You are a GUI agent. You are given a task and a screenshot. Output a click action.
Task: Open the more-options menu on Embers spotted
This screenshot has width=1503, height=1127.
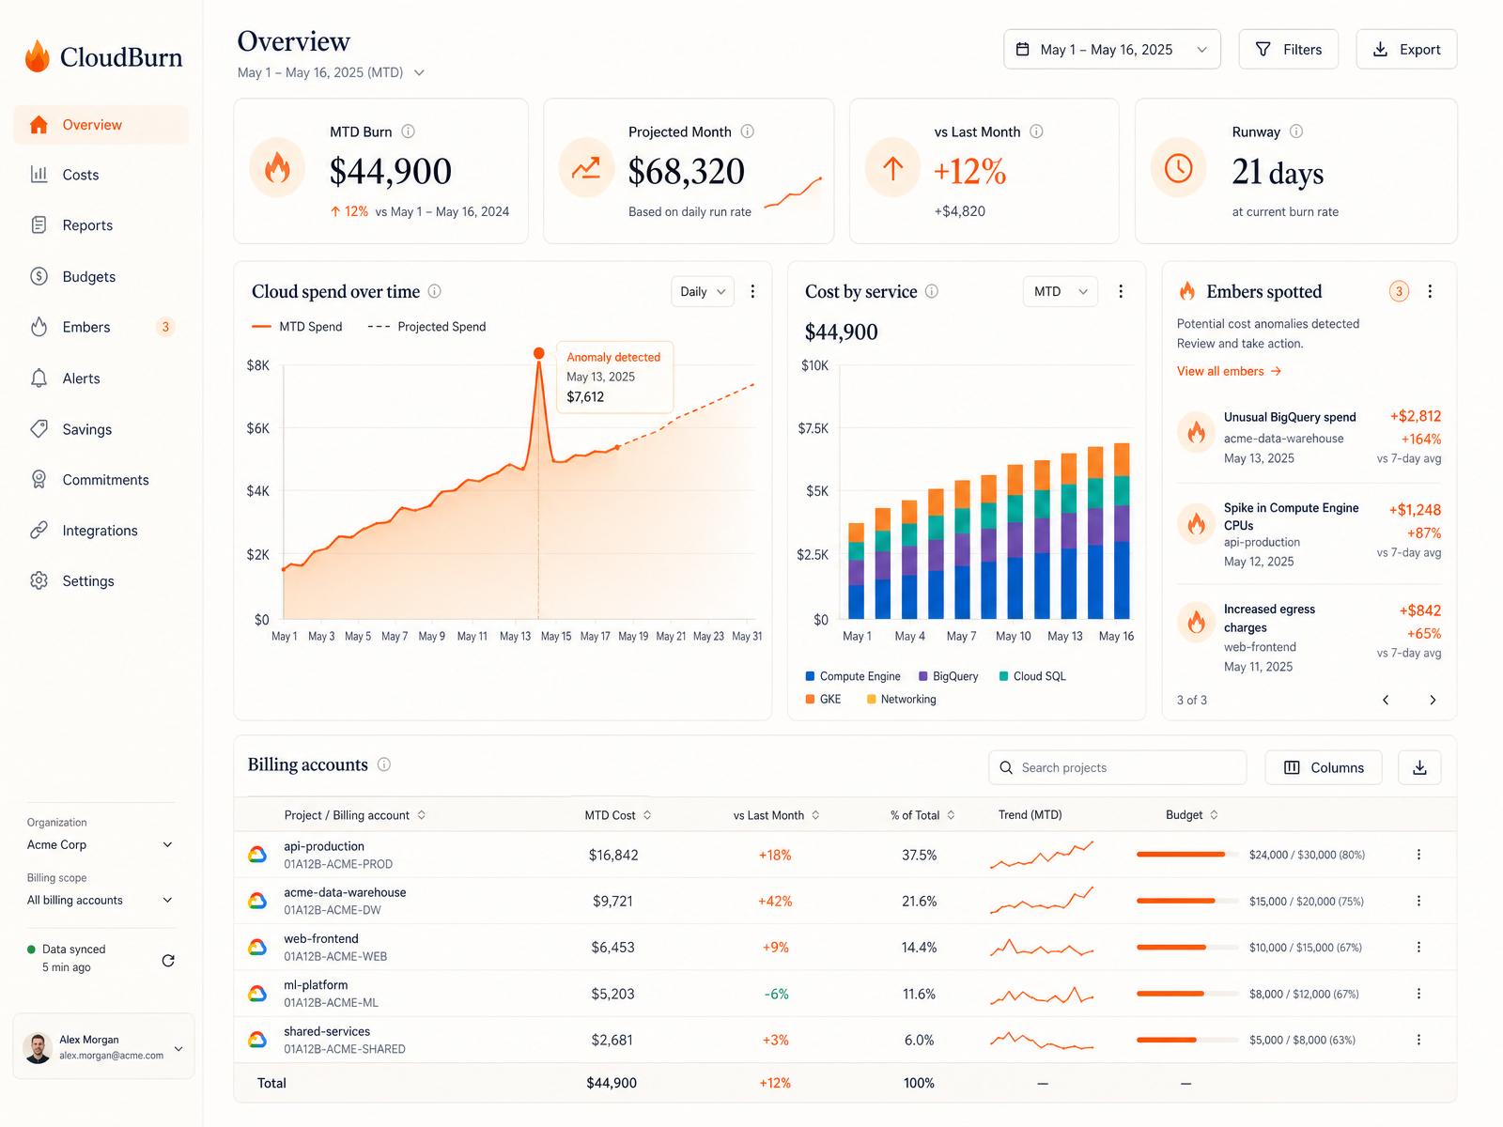pos(1430,291)
